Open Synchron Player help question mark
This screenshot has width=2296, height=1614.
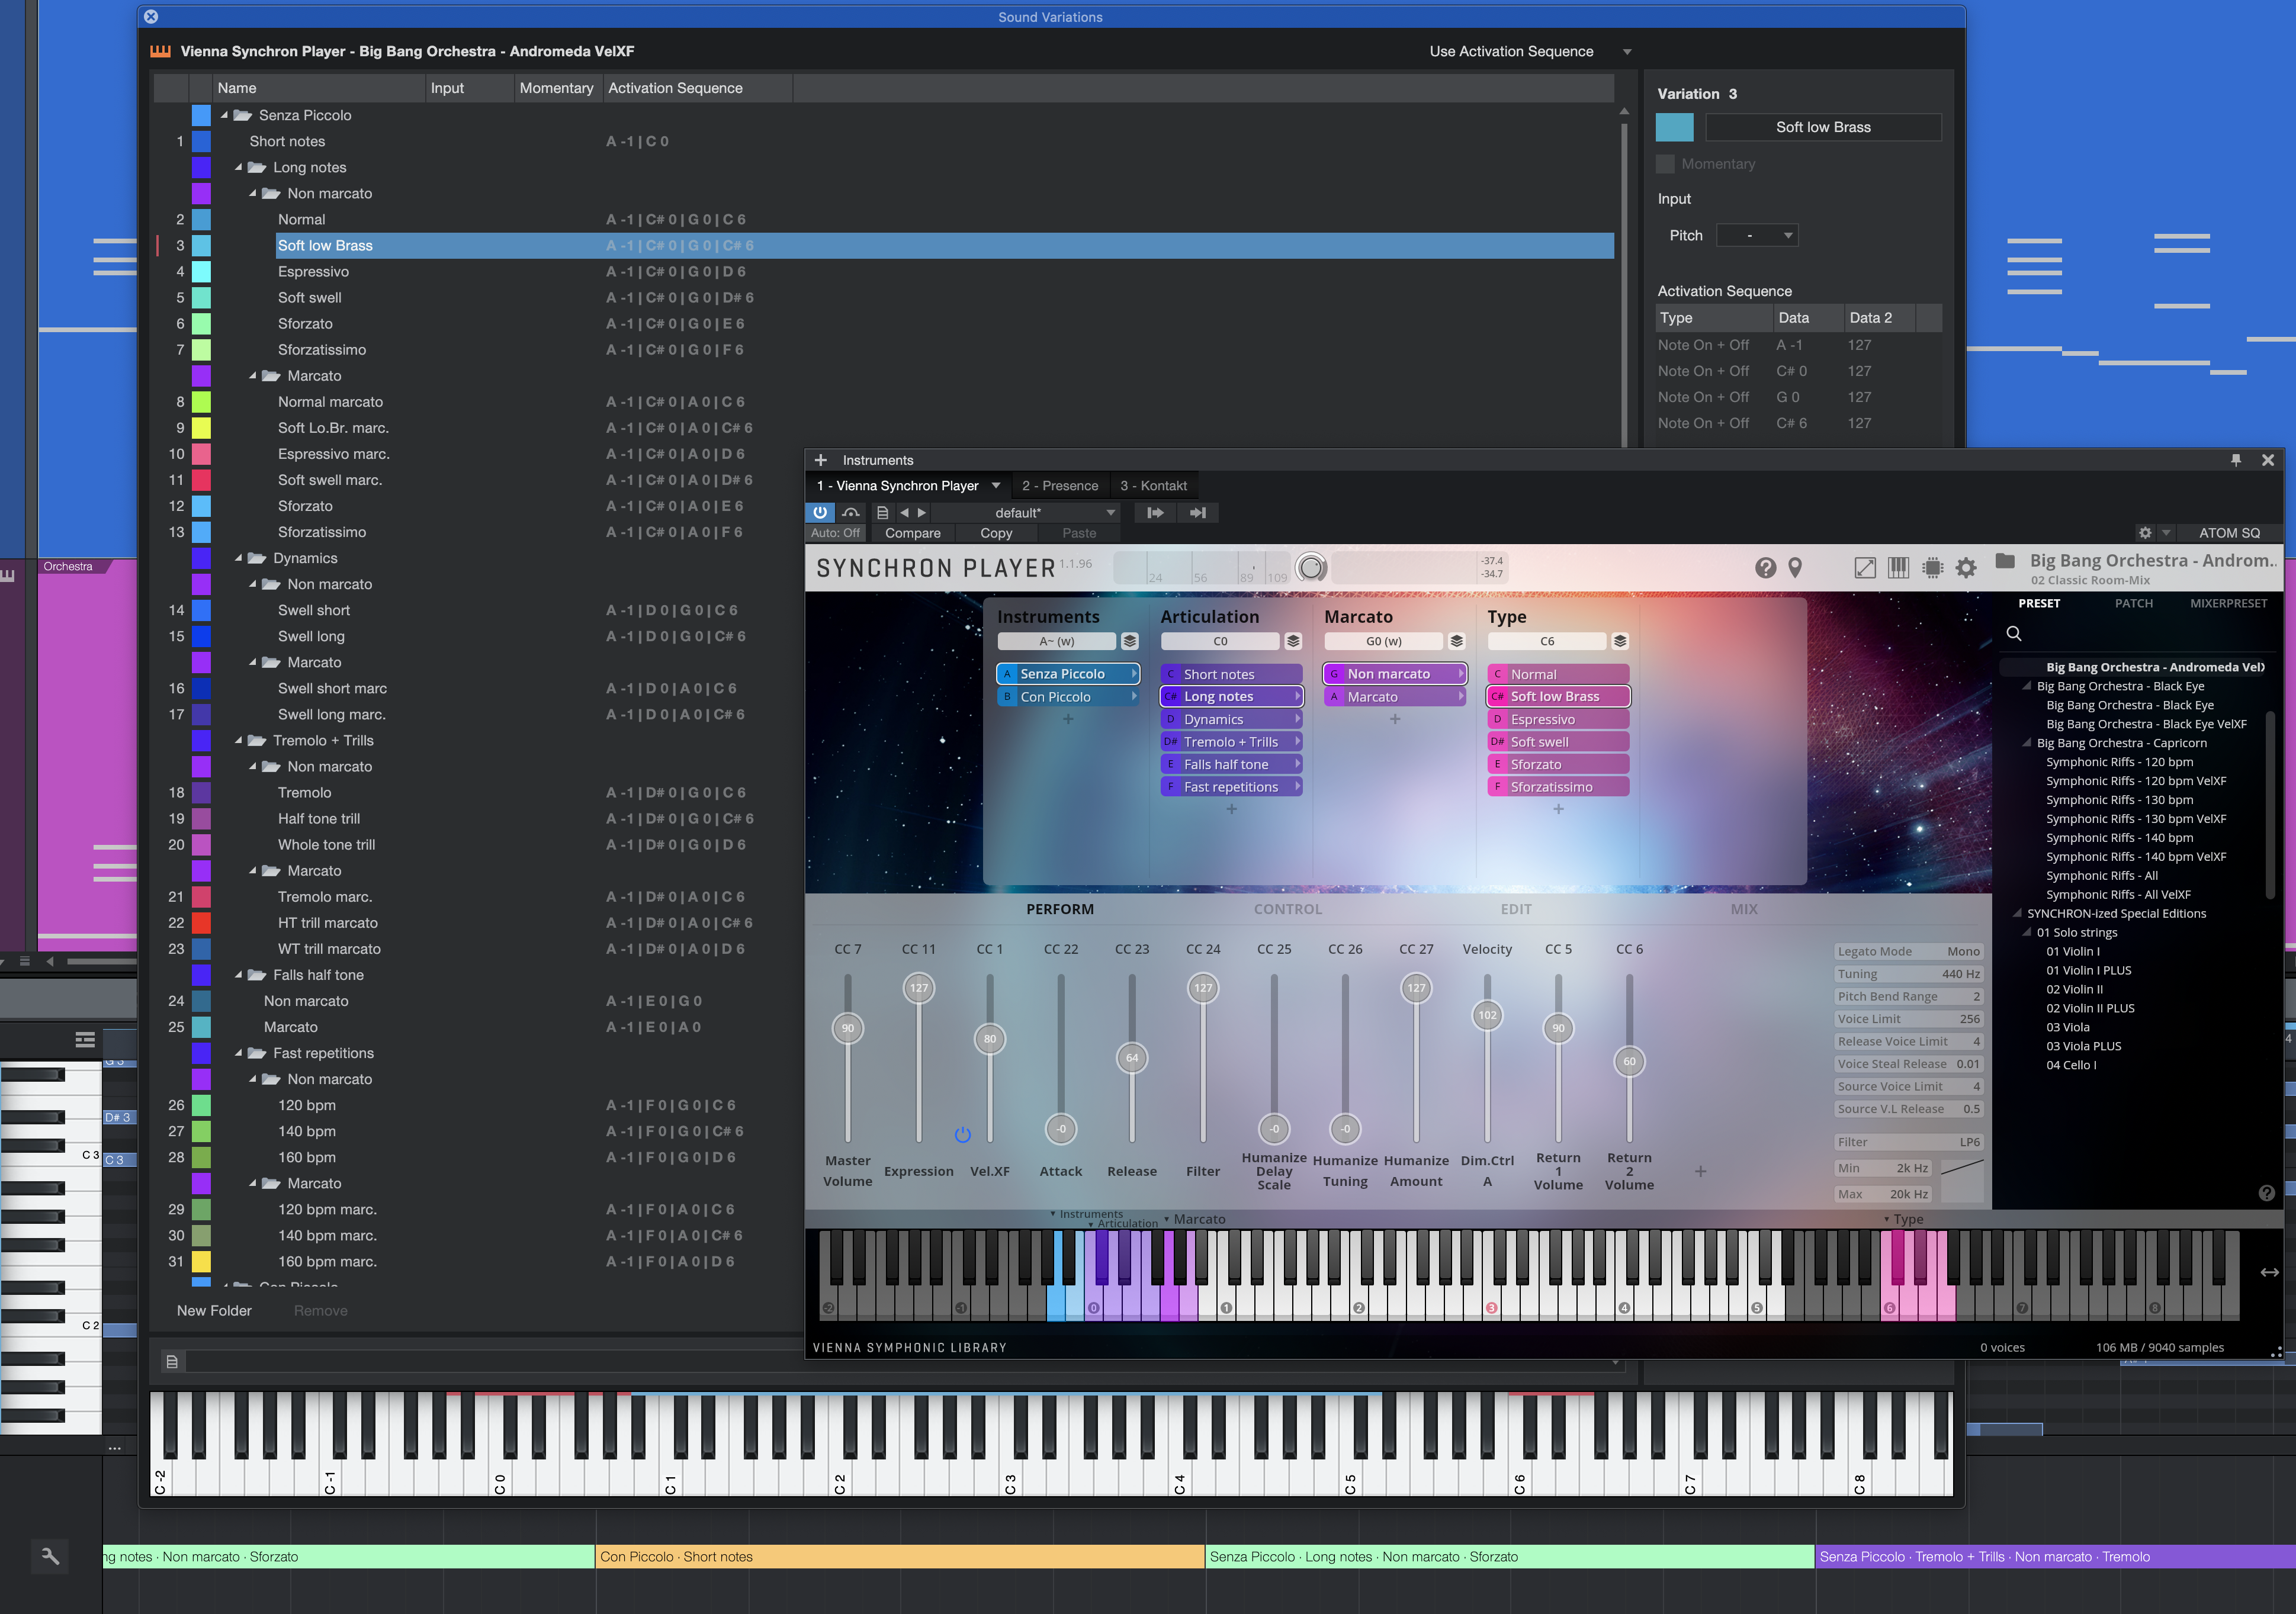click(1765, 568)
